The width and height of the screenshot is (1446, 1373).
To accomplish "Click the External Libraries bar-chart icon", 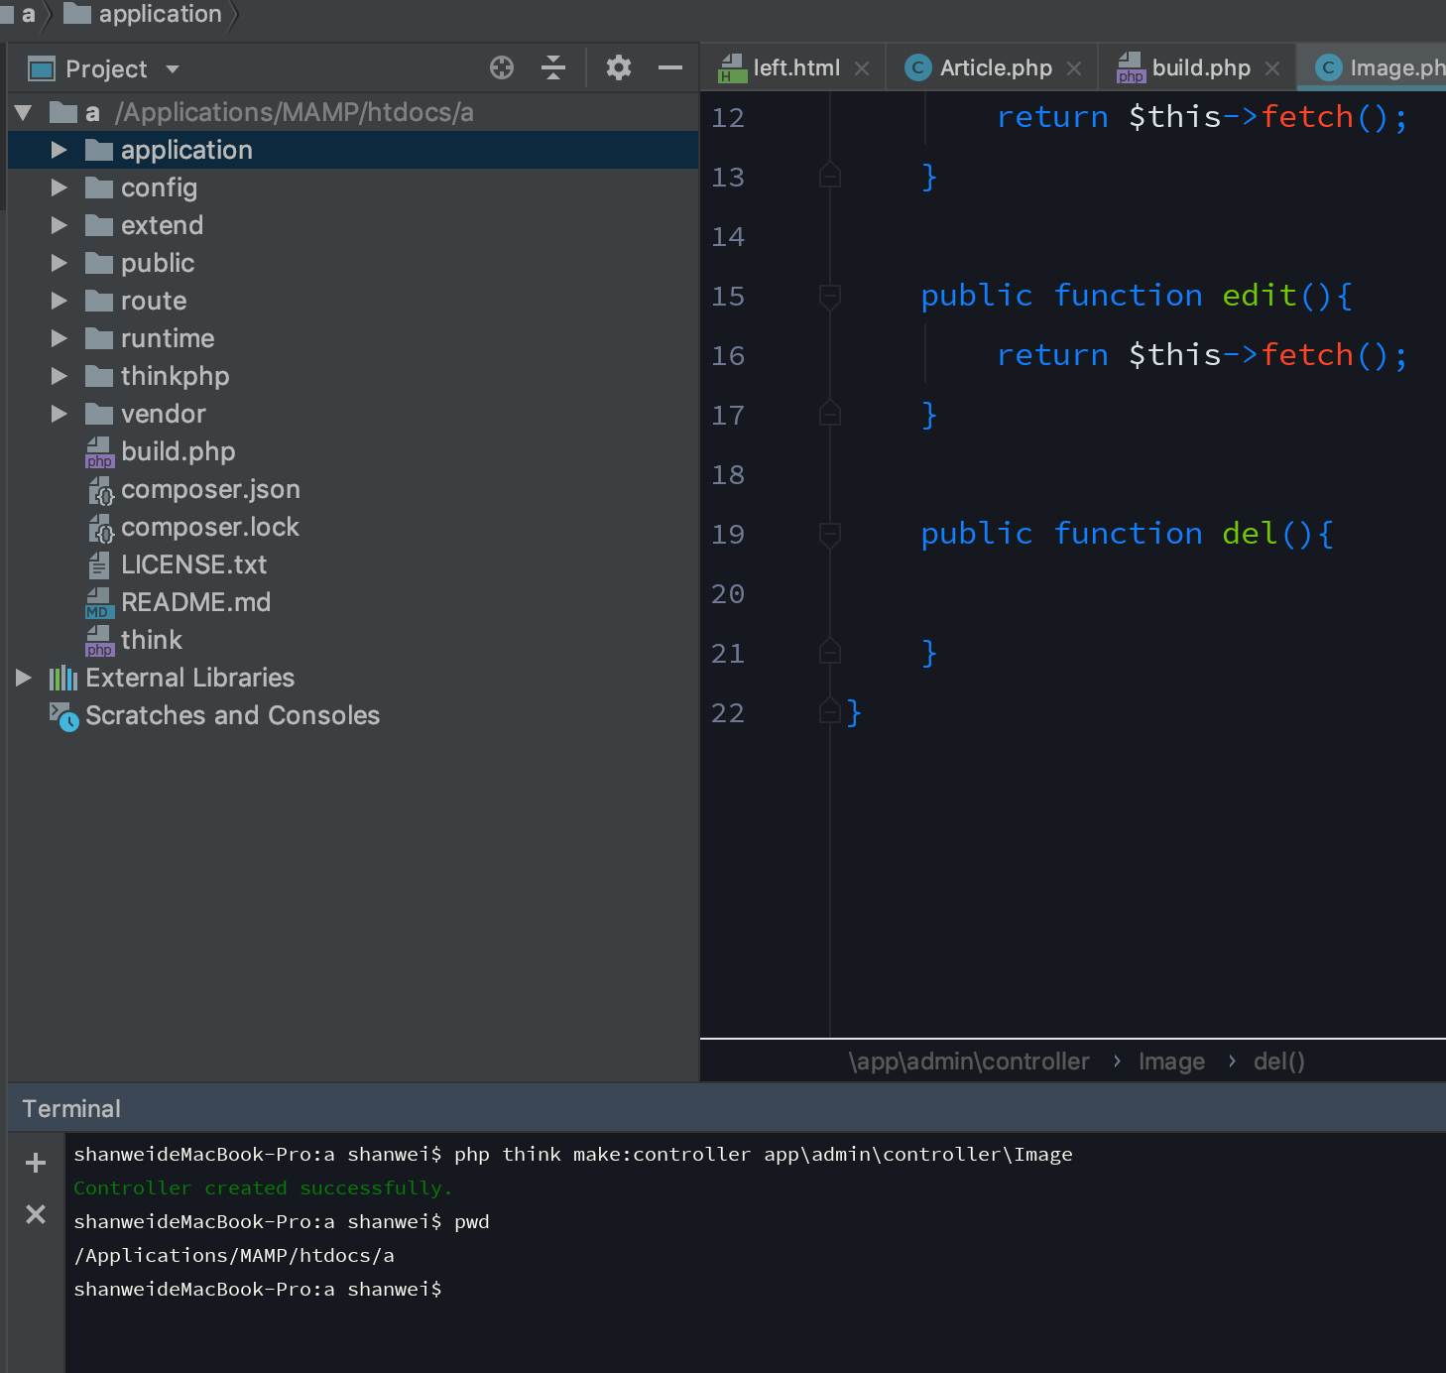I will tap(63, 679).
